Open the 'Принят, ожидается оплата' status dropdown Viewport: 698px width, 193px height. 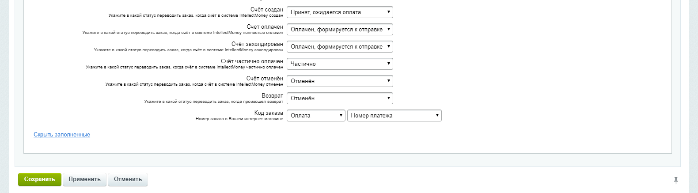coord(339,12)
